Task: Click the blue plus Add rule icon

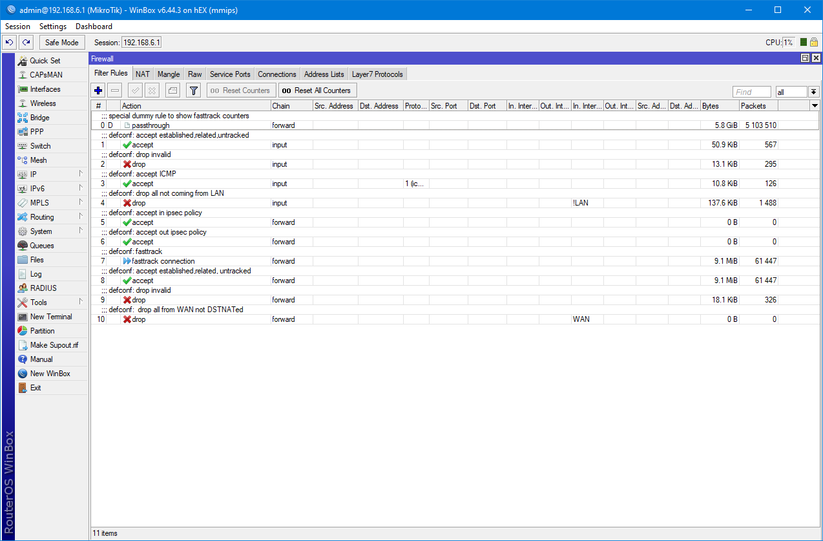Action: 98,90
